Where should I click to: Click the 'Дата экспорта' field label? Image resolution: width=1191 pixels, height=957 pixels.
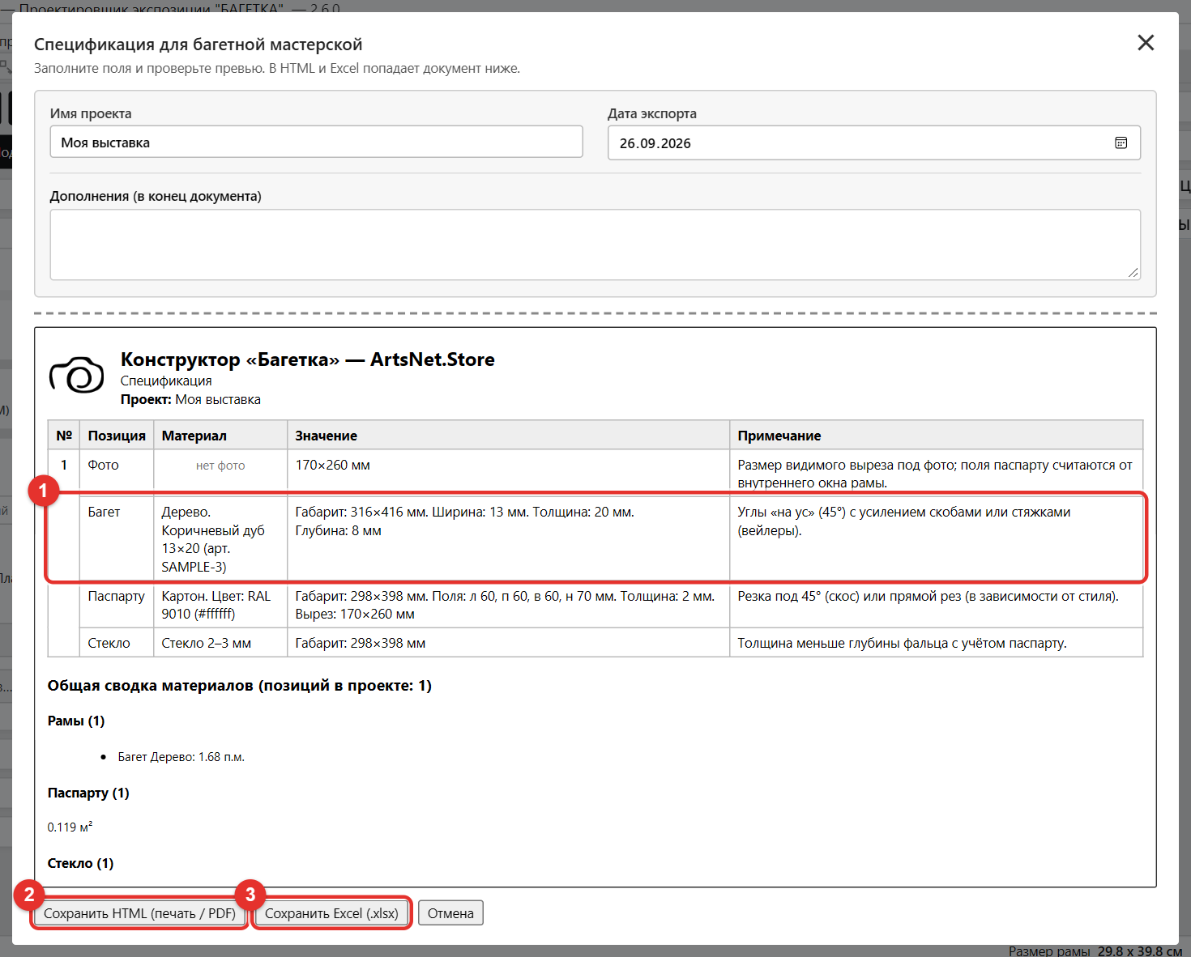(x=652, y=113)
